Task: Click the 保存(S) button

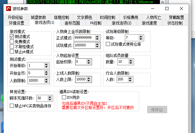Action: [157, 110]
